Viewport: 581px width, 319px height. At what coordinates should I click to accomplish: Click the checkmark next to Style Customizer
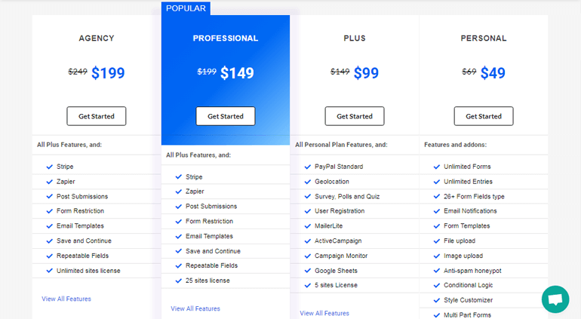(x=436, y=300)
